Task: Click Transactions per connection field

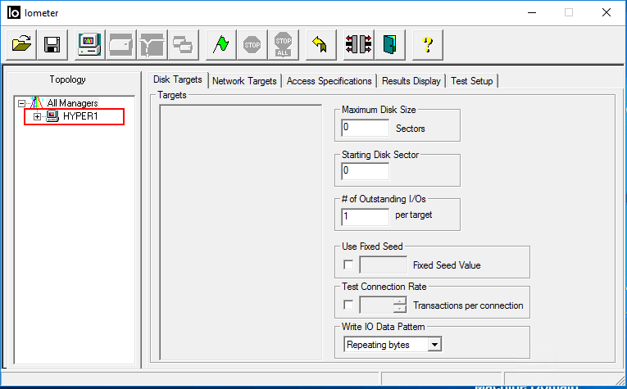Action: click(x=377, y=305)
